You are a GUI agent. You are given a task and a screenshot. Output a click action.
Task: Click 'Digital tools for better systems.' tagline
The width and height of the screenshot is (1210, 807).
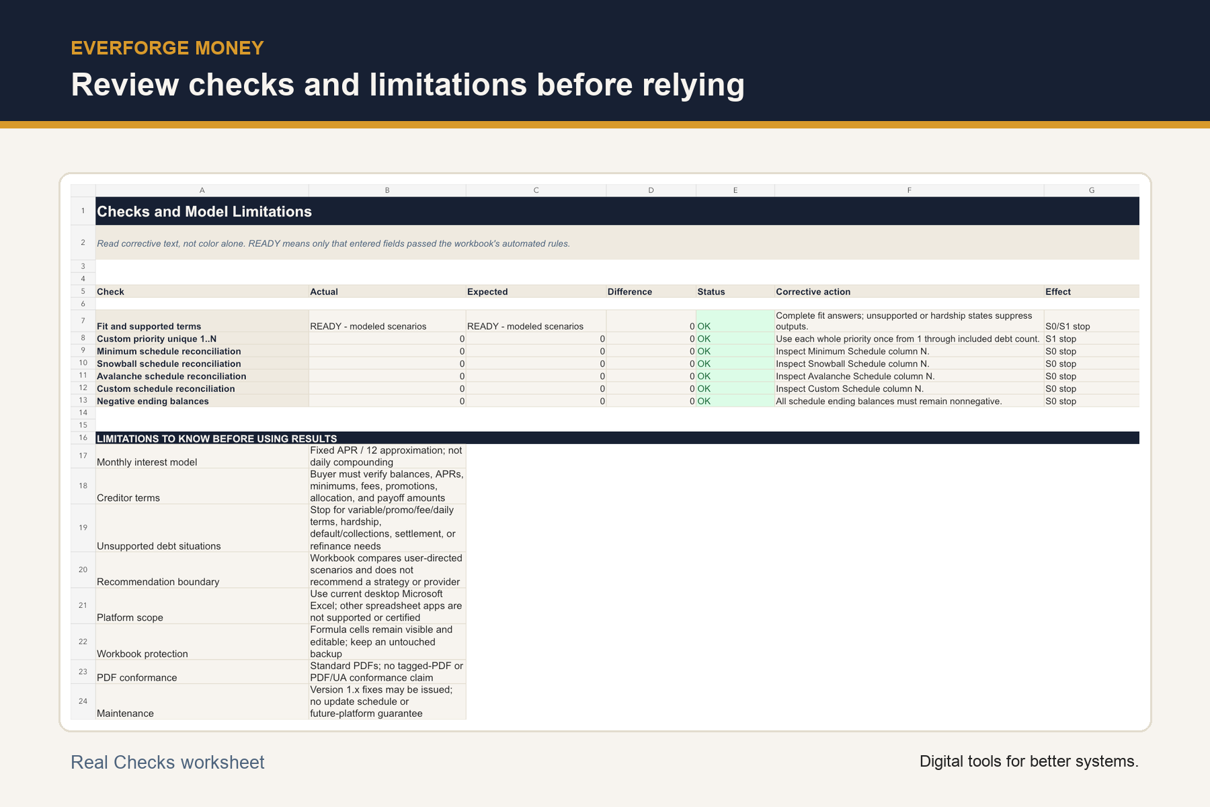(x=1028, y=761)
